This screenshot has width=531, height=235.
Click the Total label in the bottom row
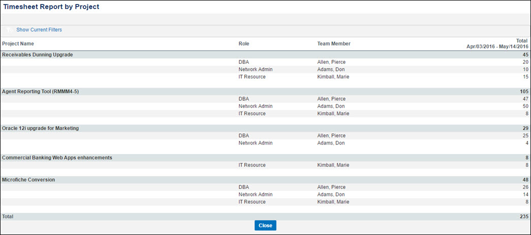pyautogui.click(x=8, y=216)
